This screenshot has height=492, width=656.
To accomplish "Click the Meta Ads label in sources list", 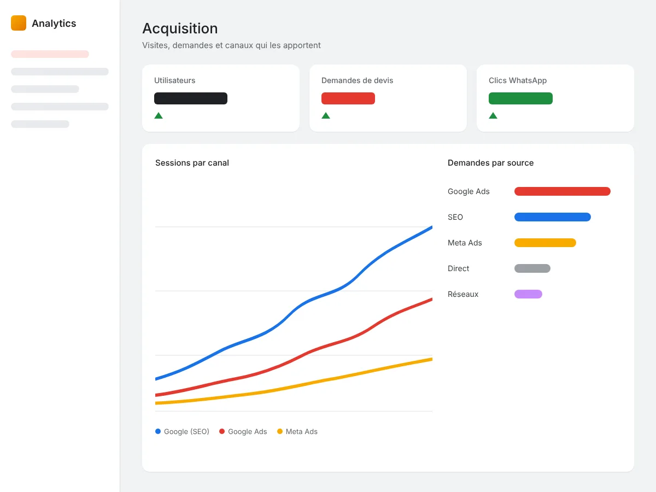I will (x=465, y=243).
